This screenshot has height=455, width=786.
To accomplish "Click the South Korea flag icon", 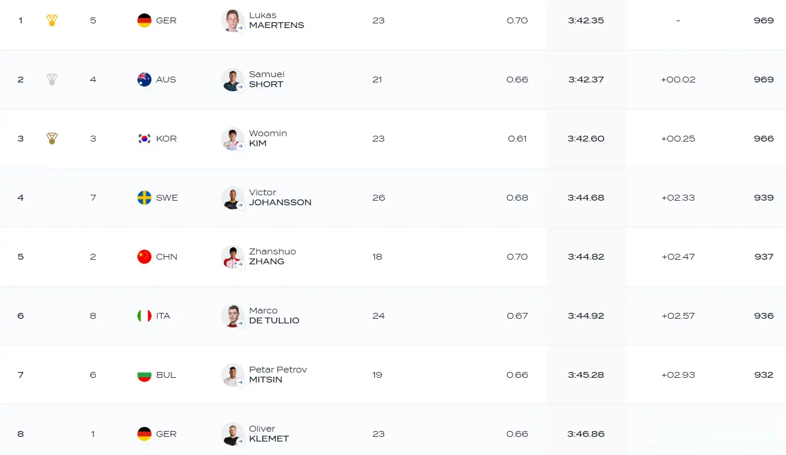I will coord(144,139).
